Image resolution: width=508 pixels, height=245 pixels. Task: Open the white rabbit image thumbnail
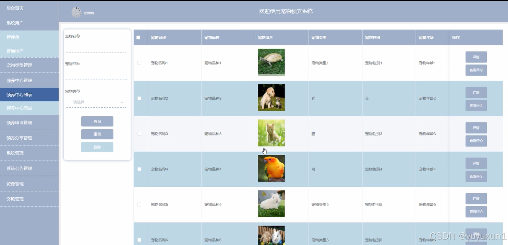(x=271, y=203)
